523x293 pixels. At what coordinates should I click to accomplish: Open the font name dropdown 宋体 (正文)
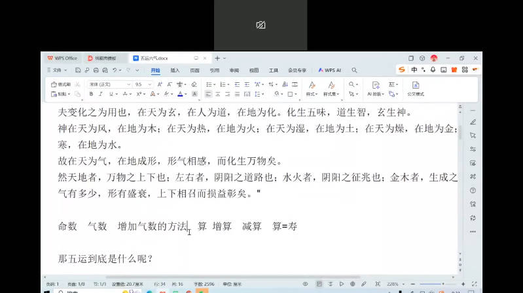(x=107, y=84)
